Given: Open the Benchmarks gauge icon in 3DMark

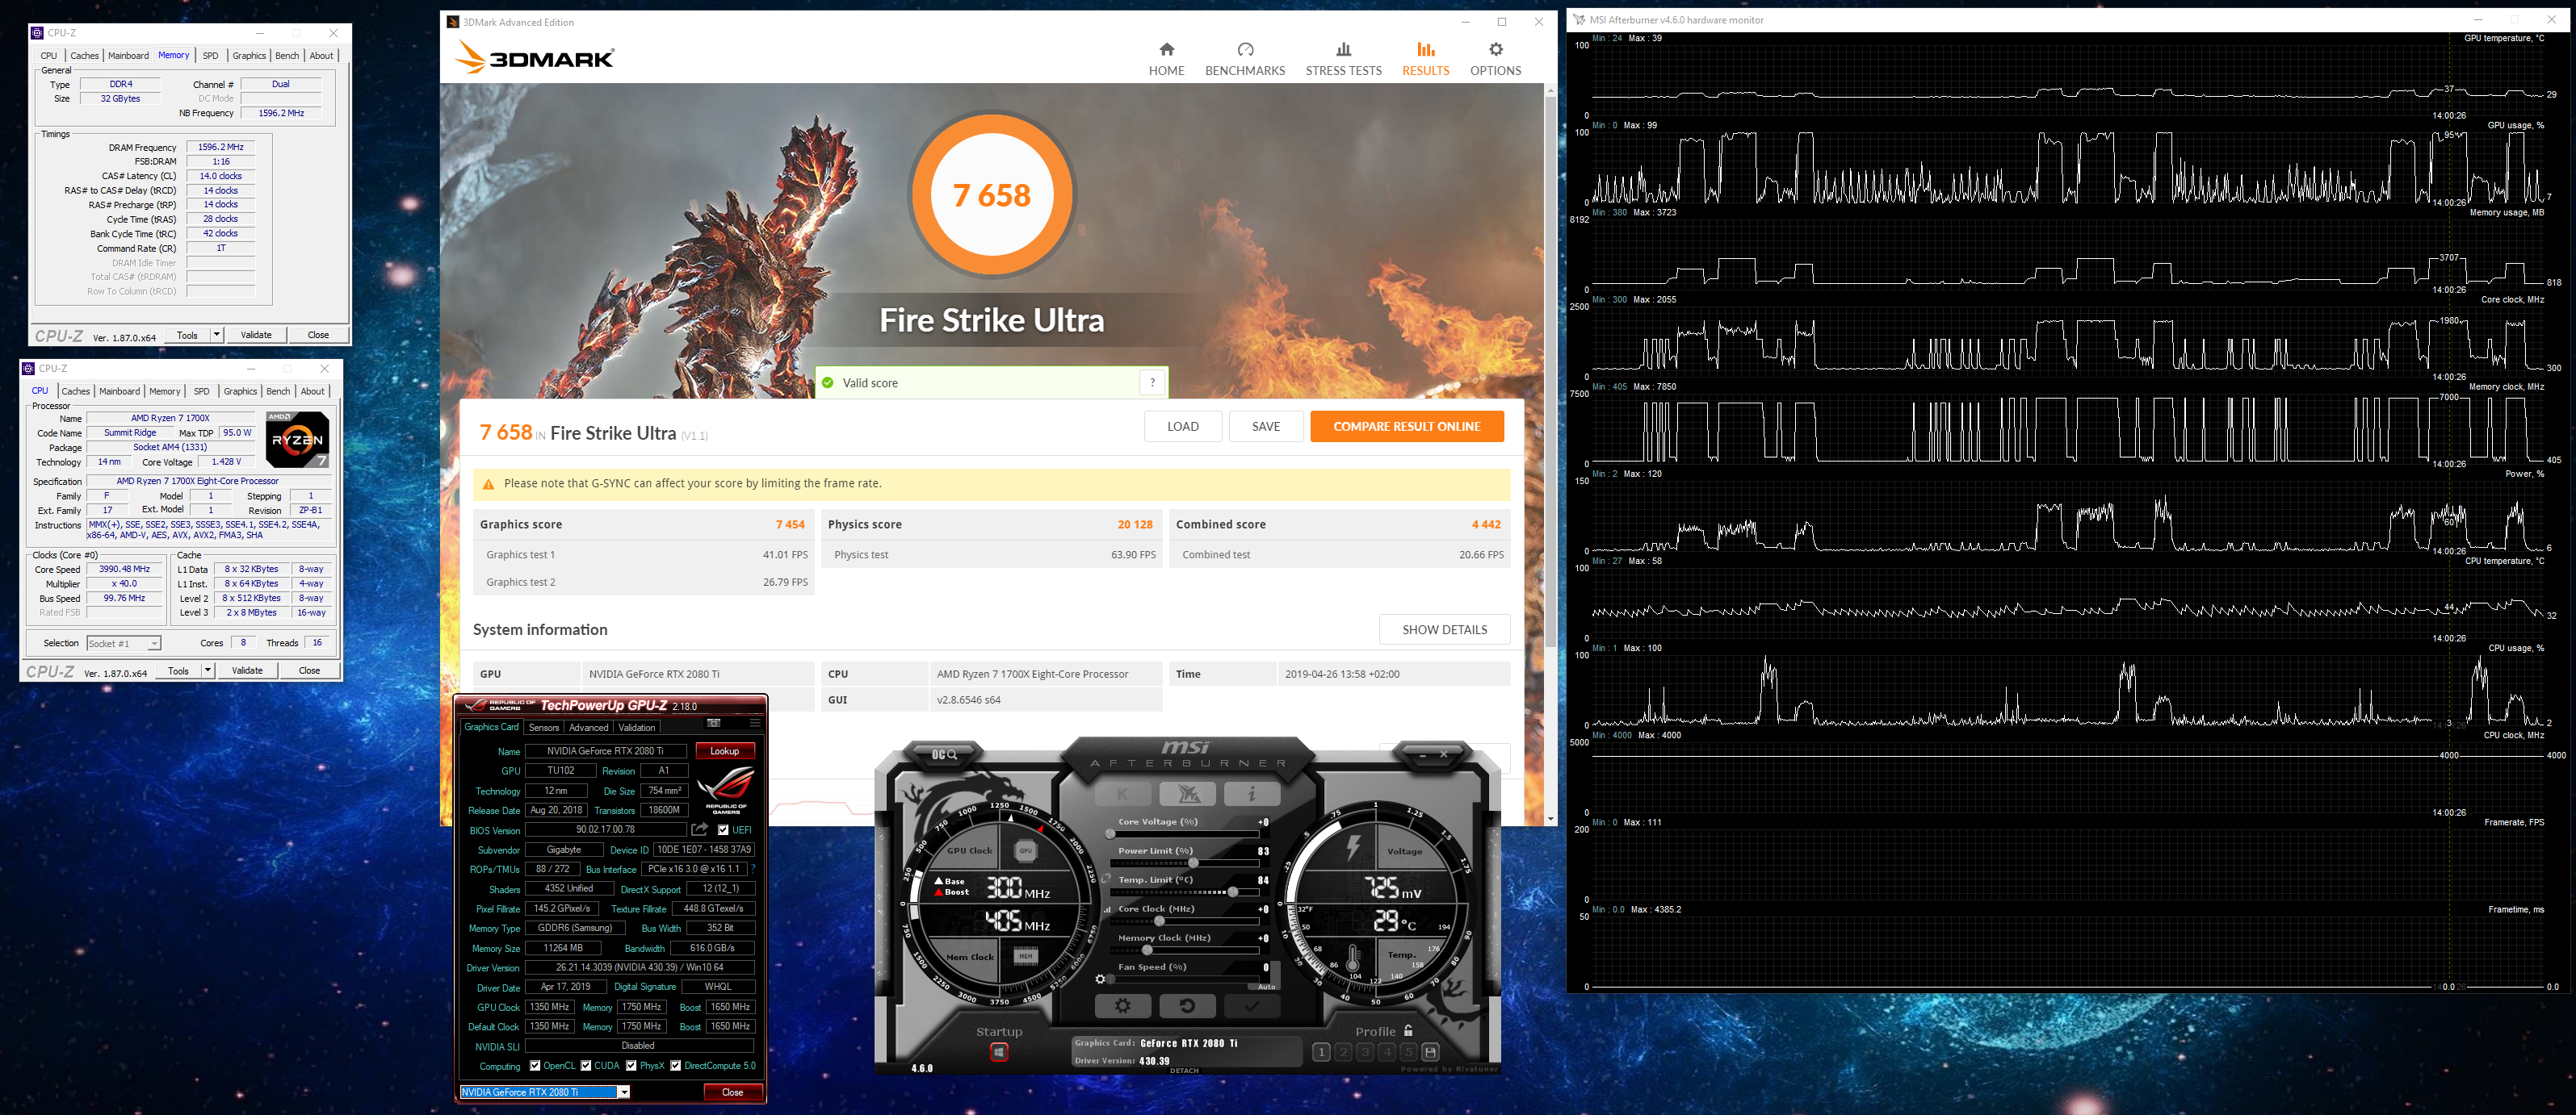Looking at the screenshot, I should (1245, 50).
